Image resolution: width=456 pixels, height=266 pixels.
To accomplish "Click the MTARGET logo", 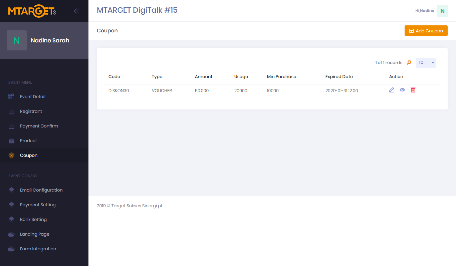I will [x=32, y=11].
